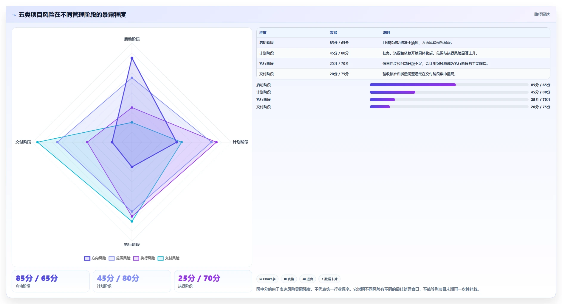This screenshot has height=304, width=562.
Task: Click 方向风险 data point on 启动阶段 axis
Action: tap(132, 58)
